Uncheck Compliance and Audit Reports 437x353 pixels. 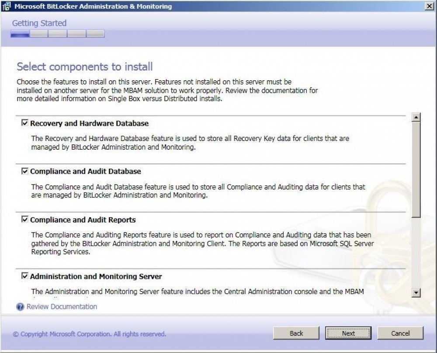coord(24,219)
